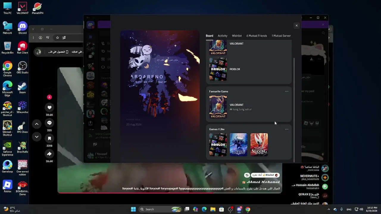Screen dimensions: 381x214
Task: Open Microsoft Store from the taskbar
Action: coord(221,209)
